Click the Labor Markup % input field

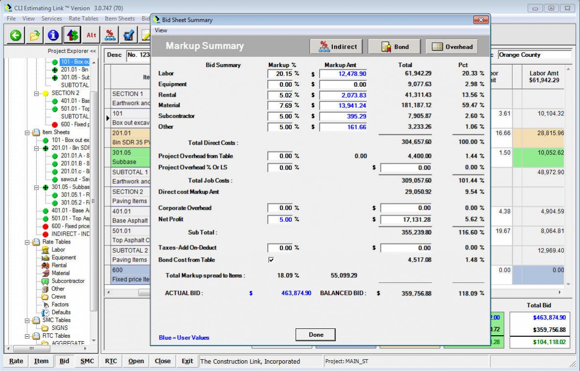[x=280, y=74]
